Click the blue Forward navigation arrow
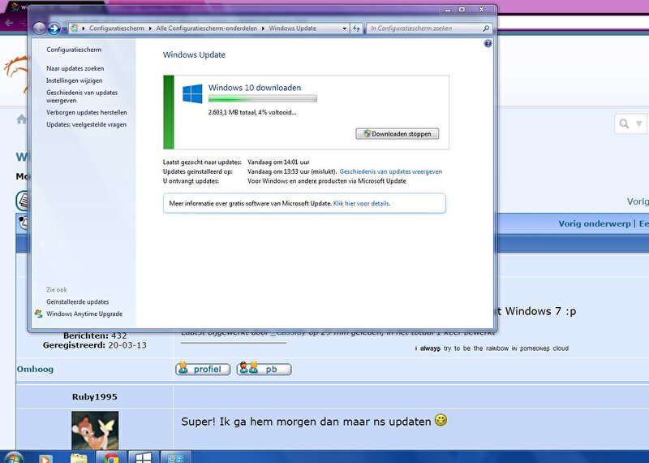 tap(54, 28)
